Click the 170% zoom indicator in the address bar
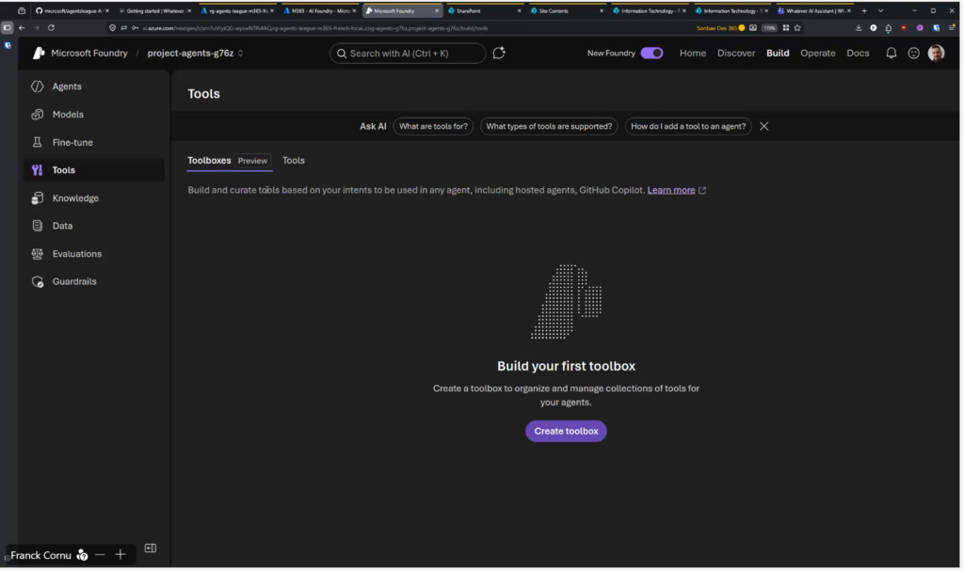This screenshot has width=964, height=571. [769, 28]
